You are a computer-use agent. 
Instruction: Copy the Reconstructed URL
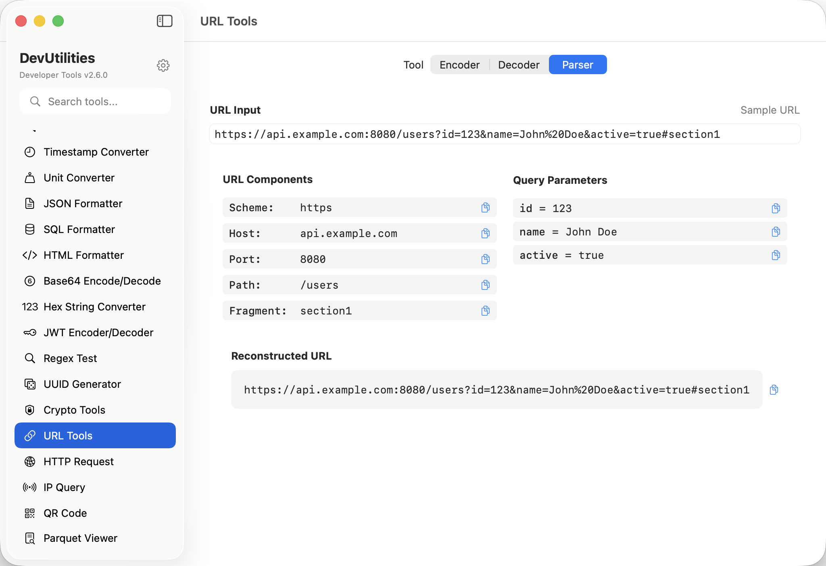pyautogui.click(x=774, y=390)
